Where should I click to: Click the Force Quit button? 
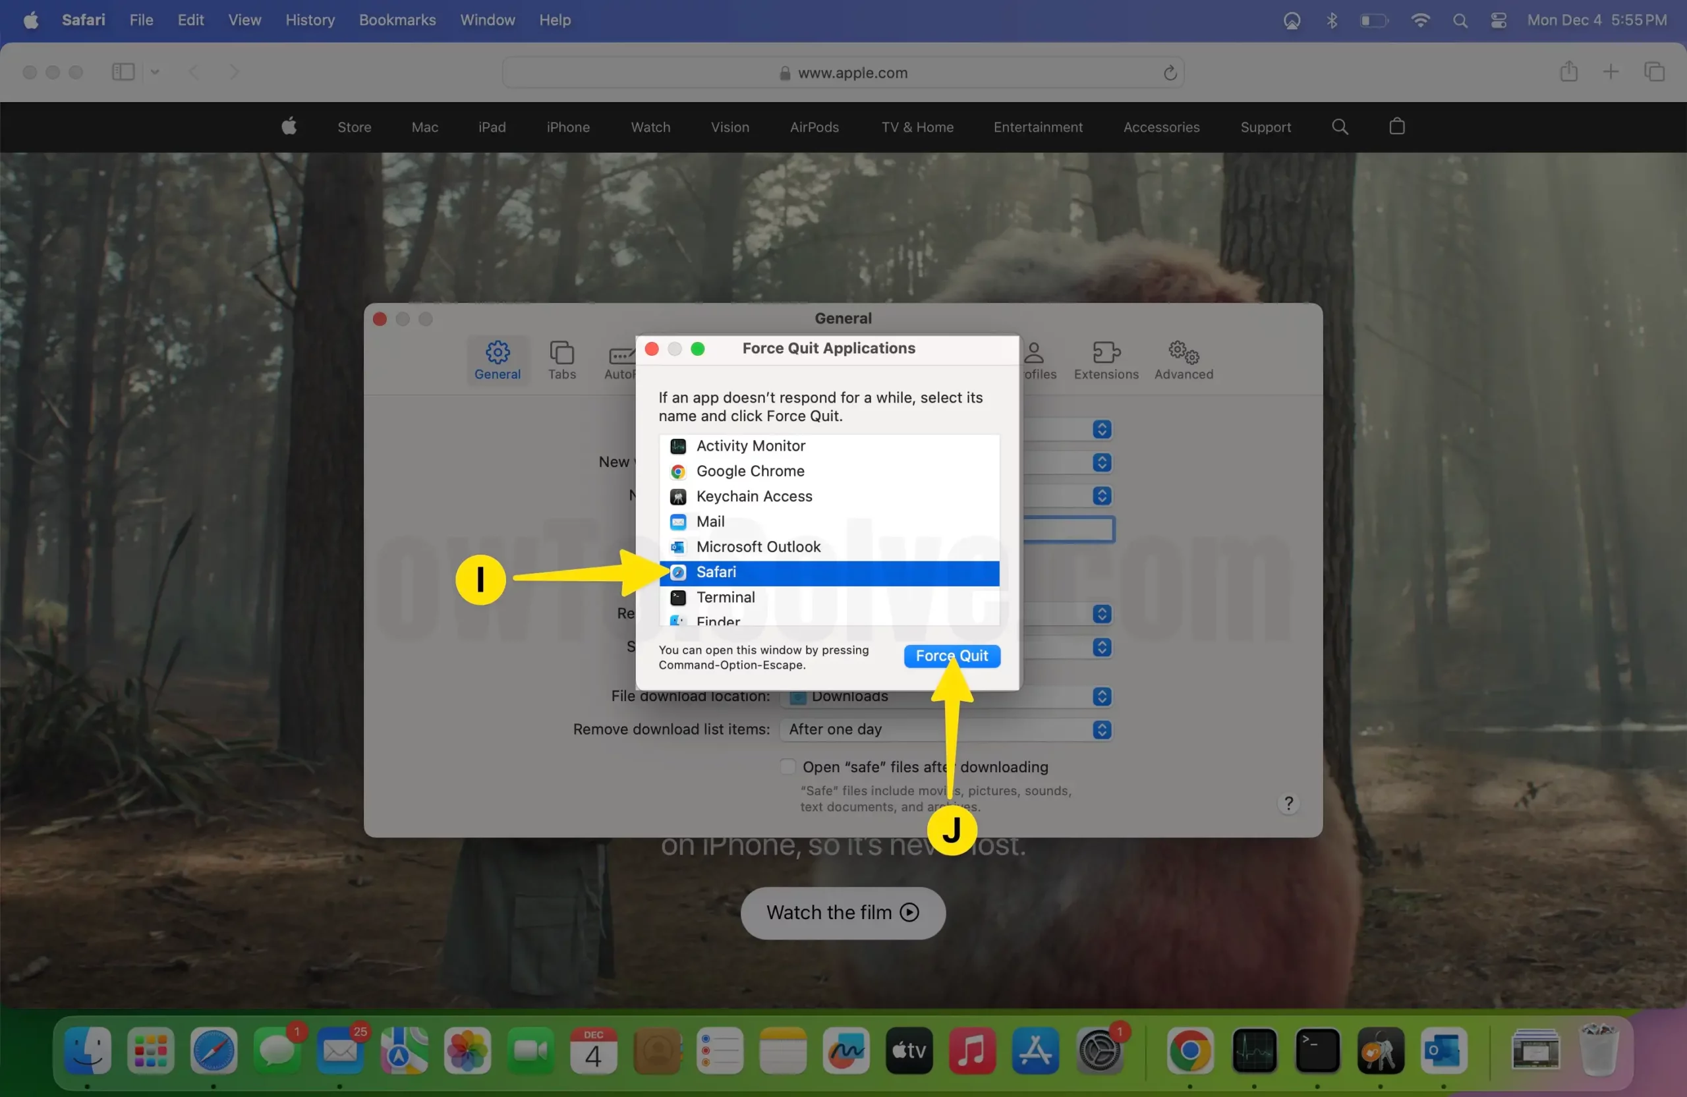[x=952, y=656]
